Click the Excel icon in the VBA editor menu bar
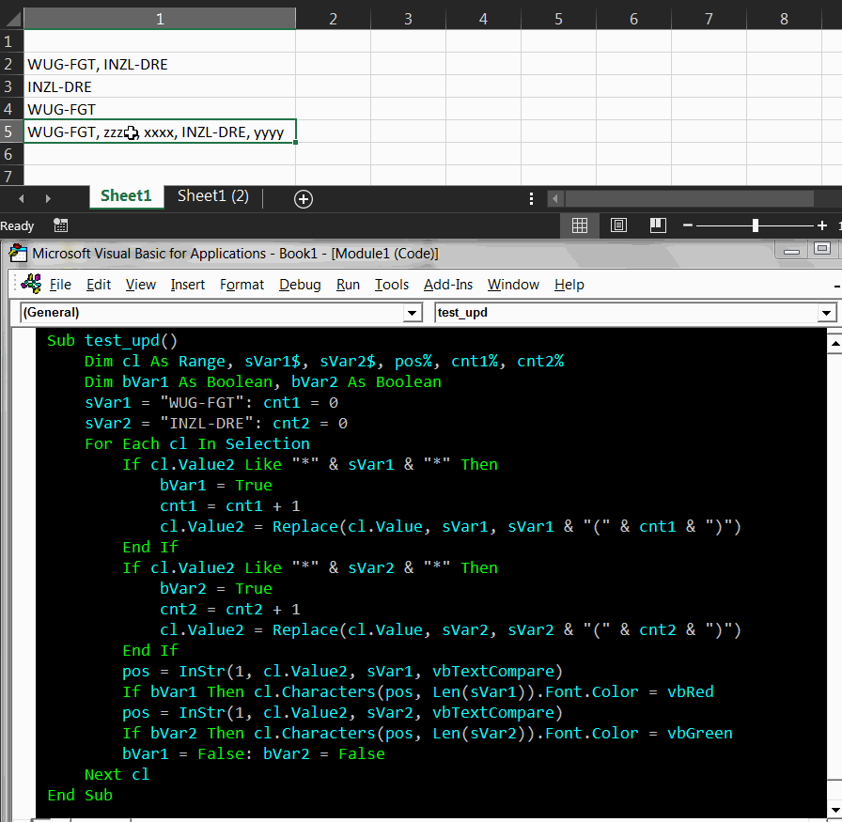 31,284
